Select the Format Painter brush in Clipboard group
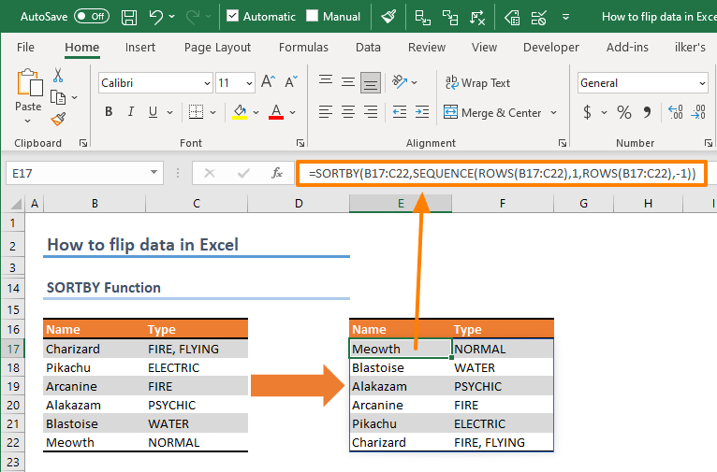The height and width of the screenshot is (472, 717). (58, 120)
